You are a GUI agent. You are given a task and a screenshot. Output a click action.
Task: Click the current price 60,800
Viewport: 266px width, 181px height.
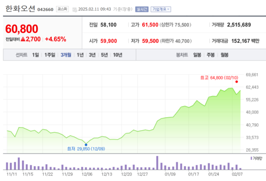click(22, 29)
